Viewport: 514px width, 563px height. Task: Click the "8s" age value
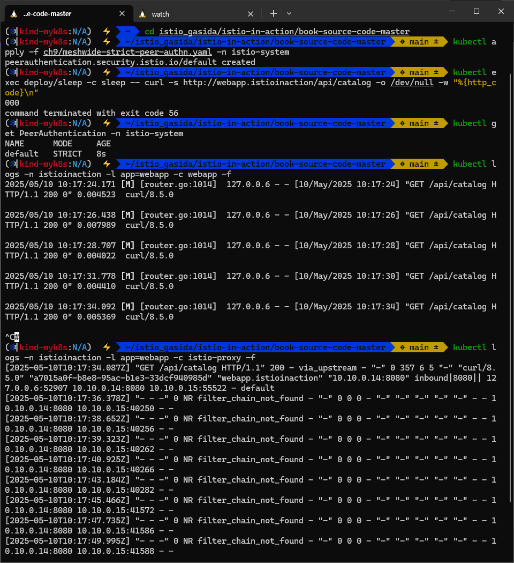tap(101, 154)
